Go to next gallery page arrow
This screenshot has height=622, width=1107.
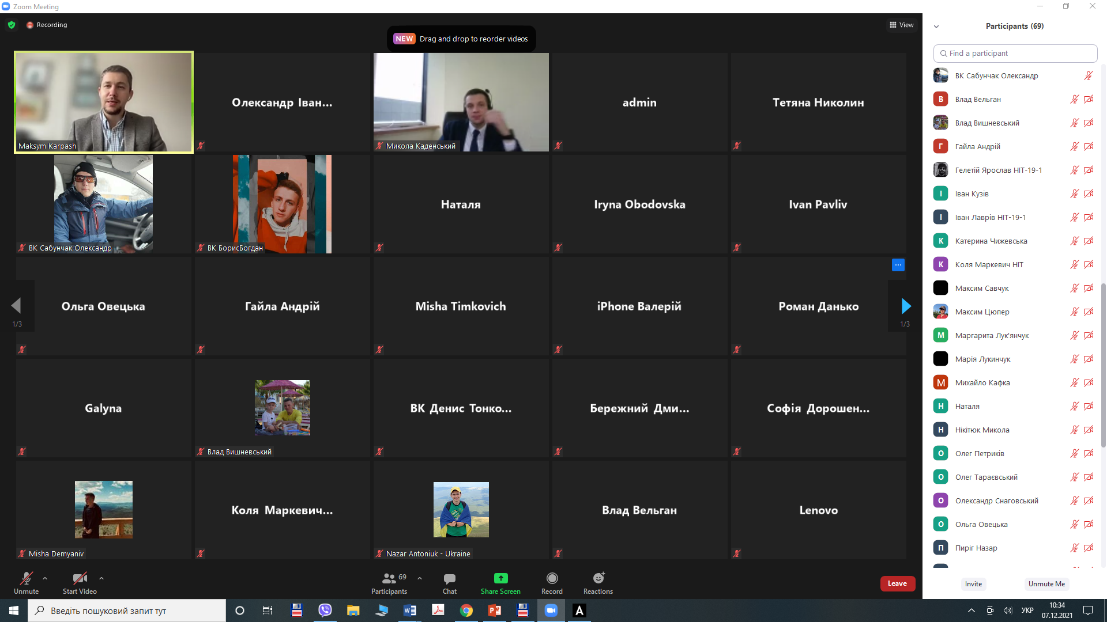coord(906,306)
